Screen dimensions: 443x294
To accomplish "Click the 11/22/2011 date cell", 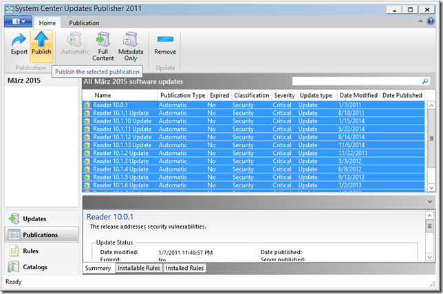I will click(353, 154).
